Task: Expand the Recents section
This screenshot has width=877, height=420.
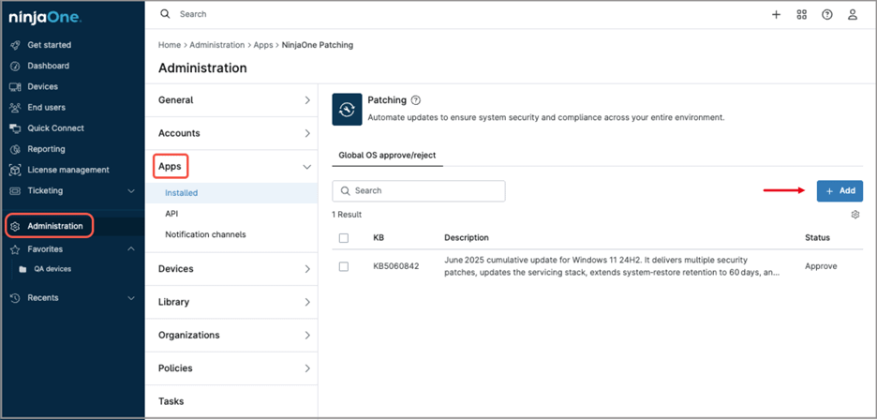Action: click(130, 298)
